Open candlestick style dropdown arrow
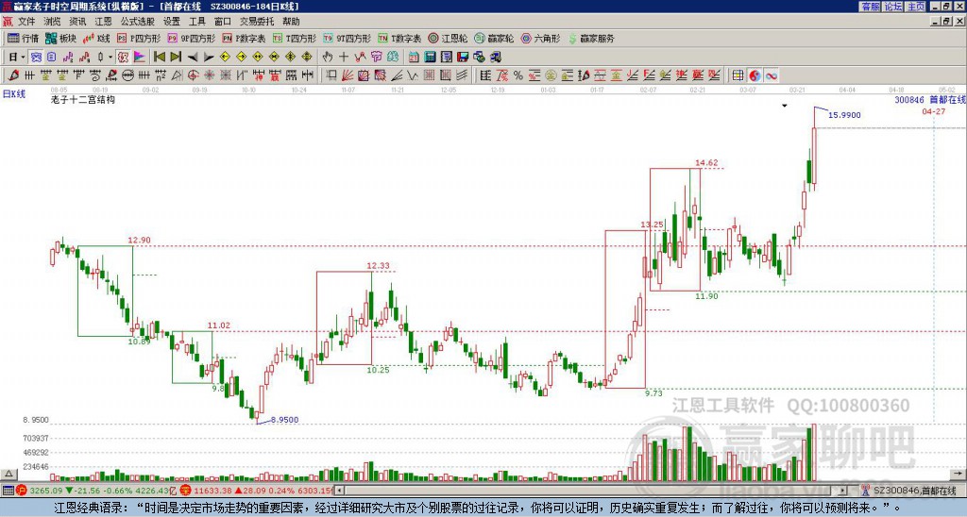967x517 pixels. [110, 57]
